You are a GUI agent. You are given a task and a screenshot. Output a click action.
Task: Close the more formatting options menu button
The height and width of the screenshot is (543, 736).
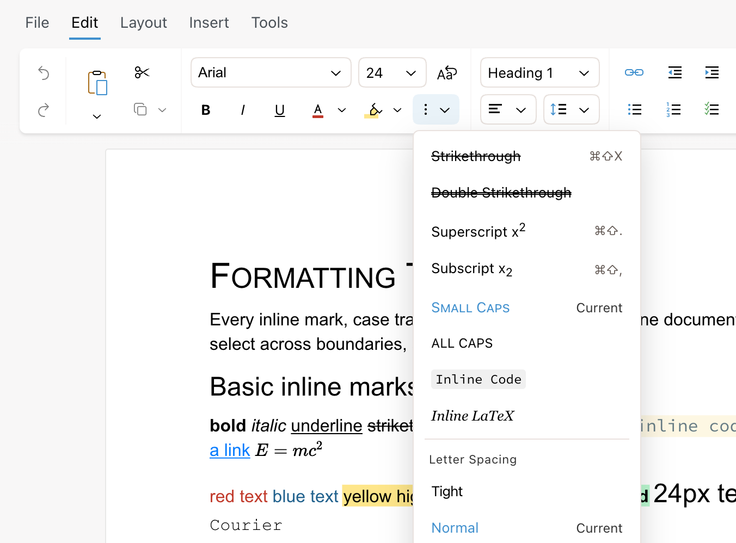coord(436,109)
